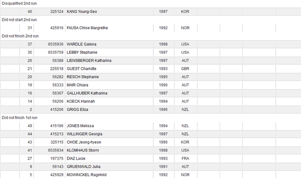The height and width of the screenshot is (178, 301).
Task: Click FIS code 6535759
Action: 55,52
